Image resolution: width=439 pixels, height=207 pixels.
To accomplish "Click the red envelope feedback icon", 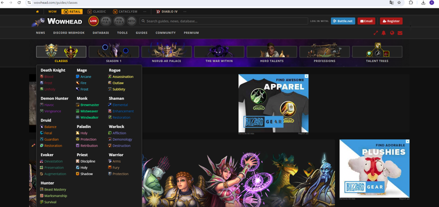I will coord(400,33).
